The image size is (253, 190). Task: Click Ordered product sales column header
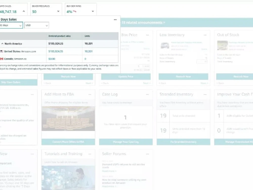point(59,36)
